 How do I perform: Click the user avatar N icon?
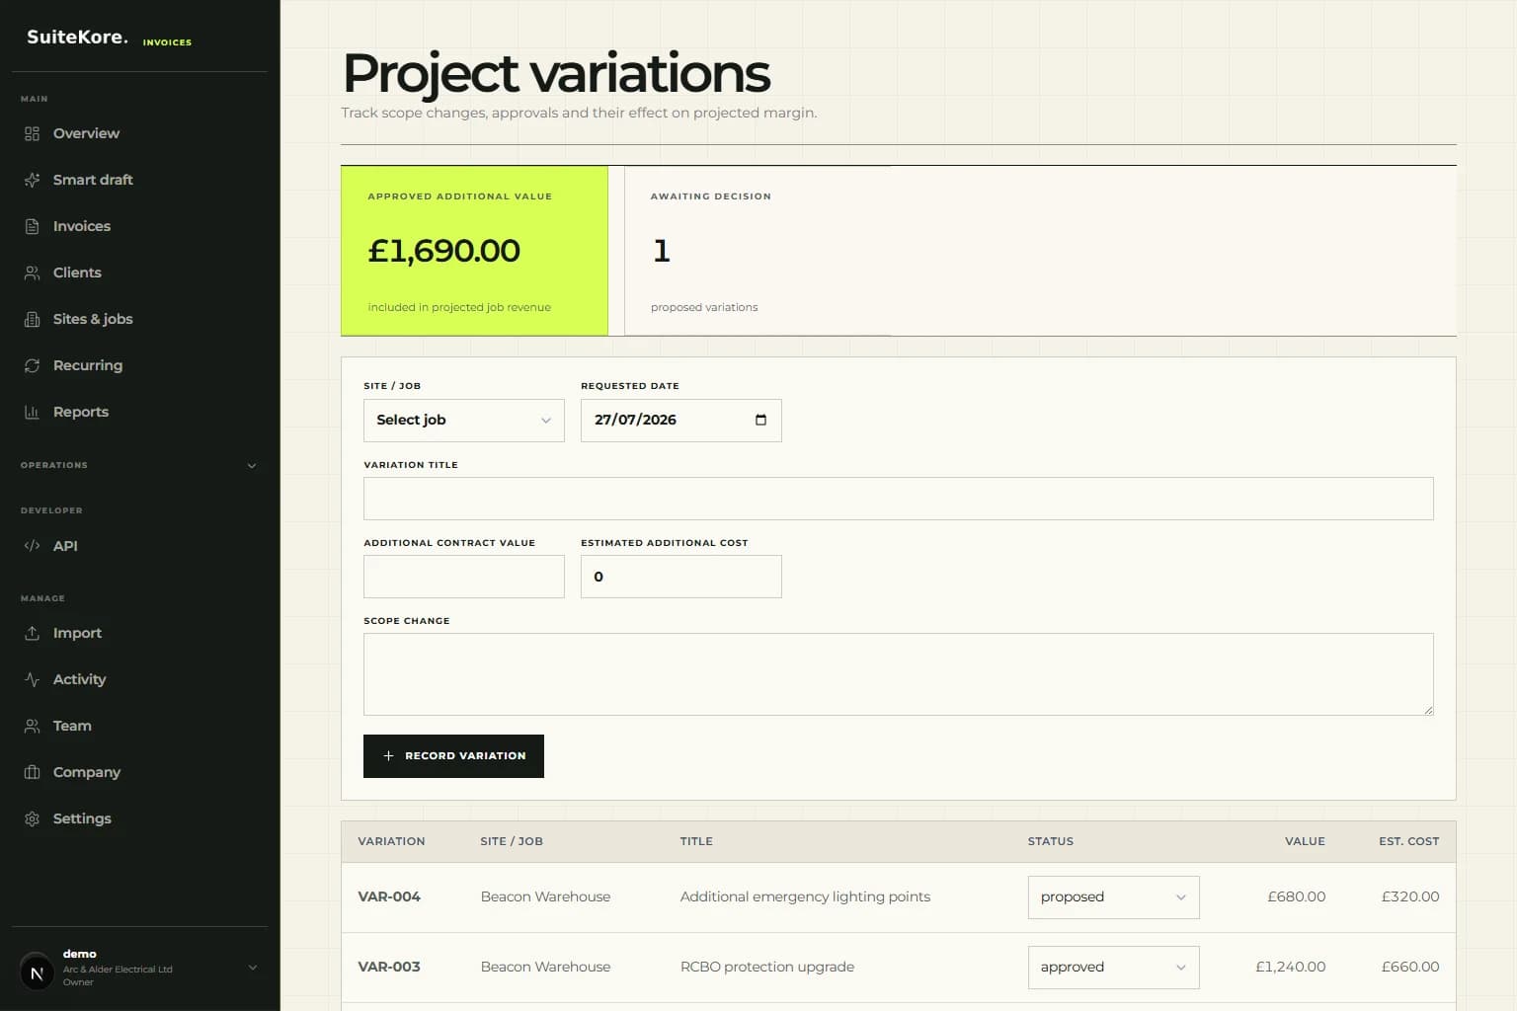click(37, 972)
